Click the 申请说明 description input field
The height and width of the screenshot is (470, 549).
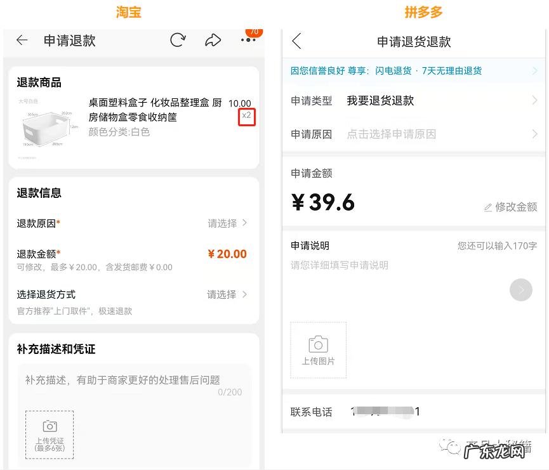click(381, 265)
